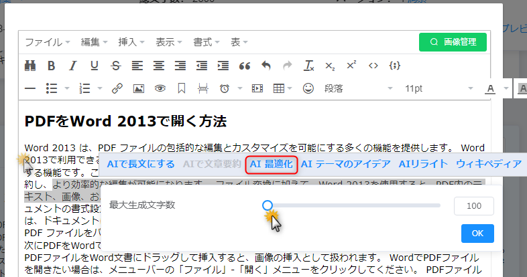This screenshot has height=277, width=527.
Task: Click heading PDFをWord 2013で開く方法
Action: point(125,121)
